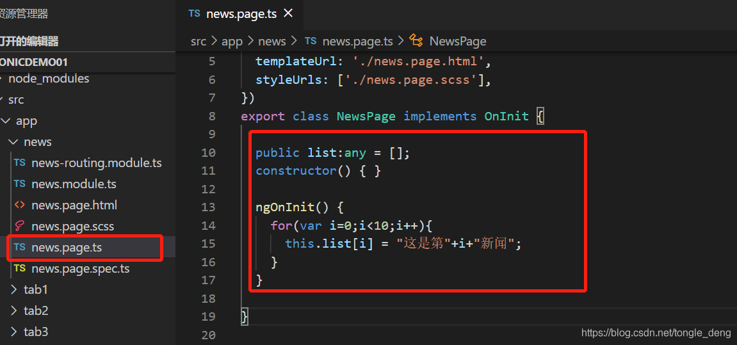Click the src breadcrumb segment
737x345 pixels.
(198, 41)
